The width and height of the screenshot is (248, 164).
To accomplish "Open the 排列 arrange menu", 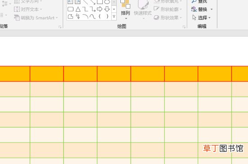I will 126,9.
